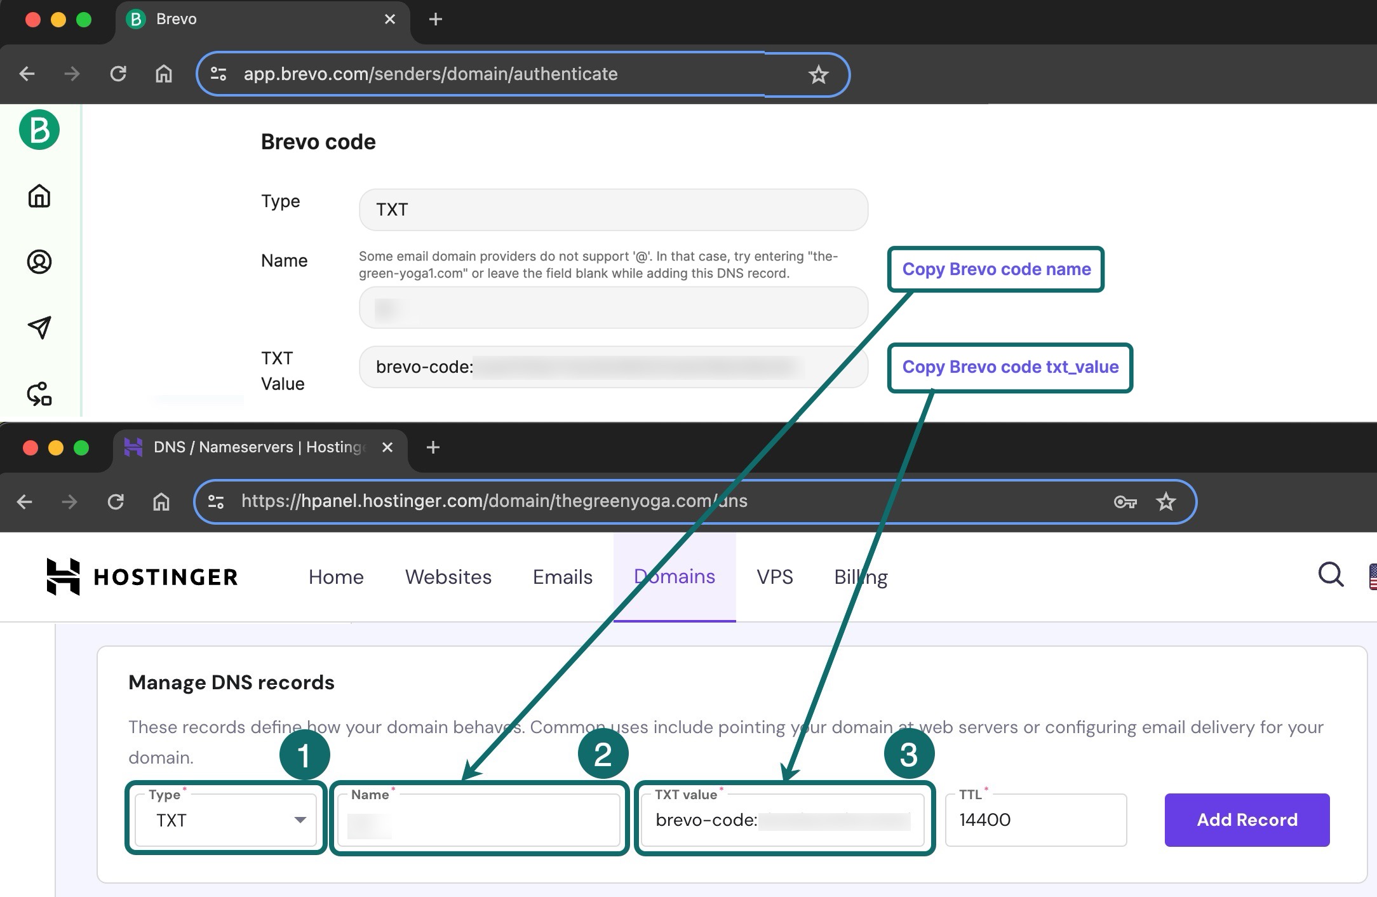The image size is (1377, 897).
Task: Go forward in the Brevo browser window
Action: (x=72, y=74)
